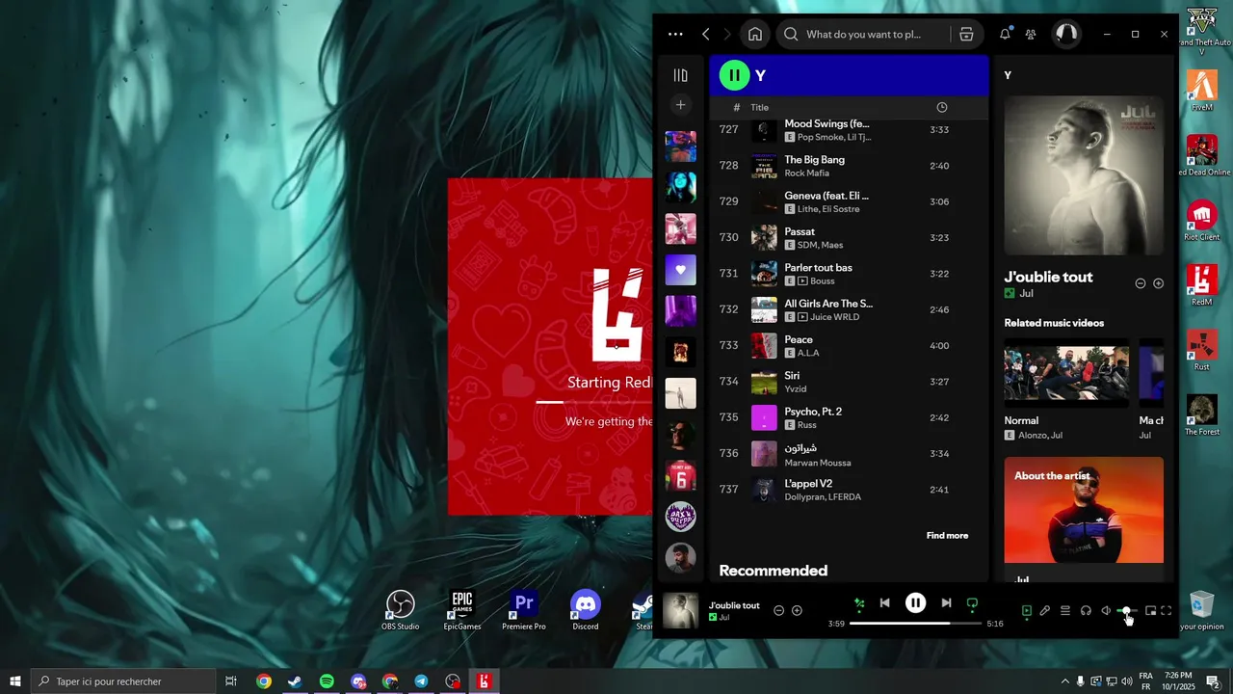Open Spotify notifications bell
The height and width of the screenshot is (694, 1233).
(1005, 34)
